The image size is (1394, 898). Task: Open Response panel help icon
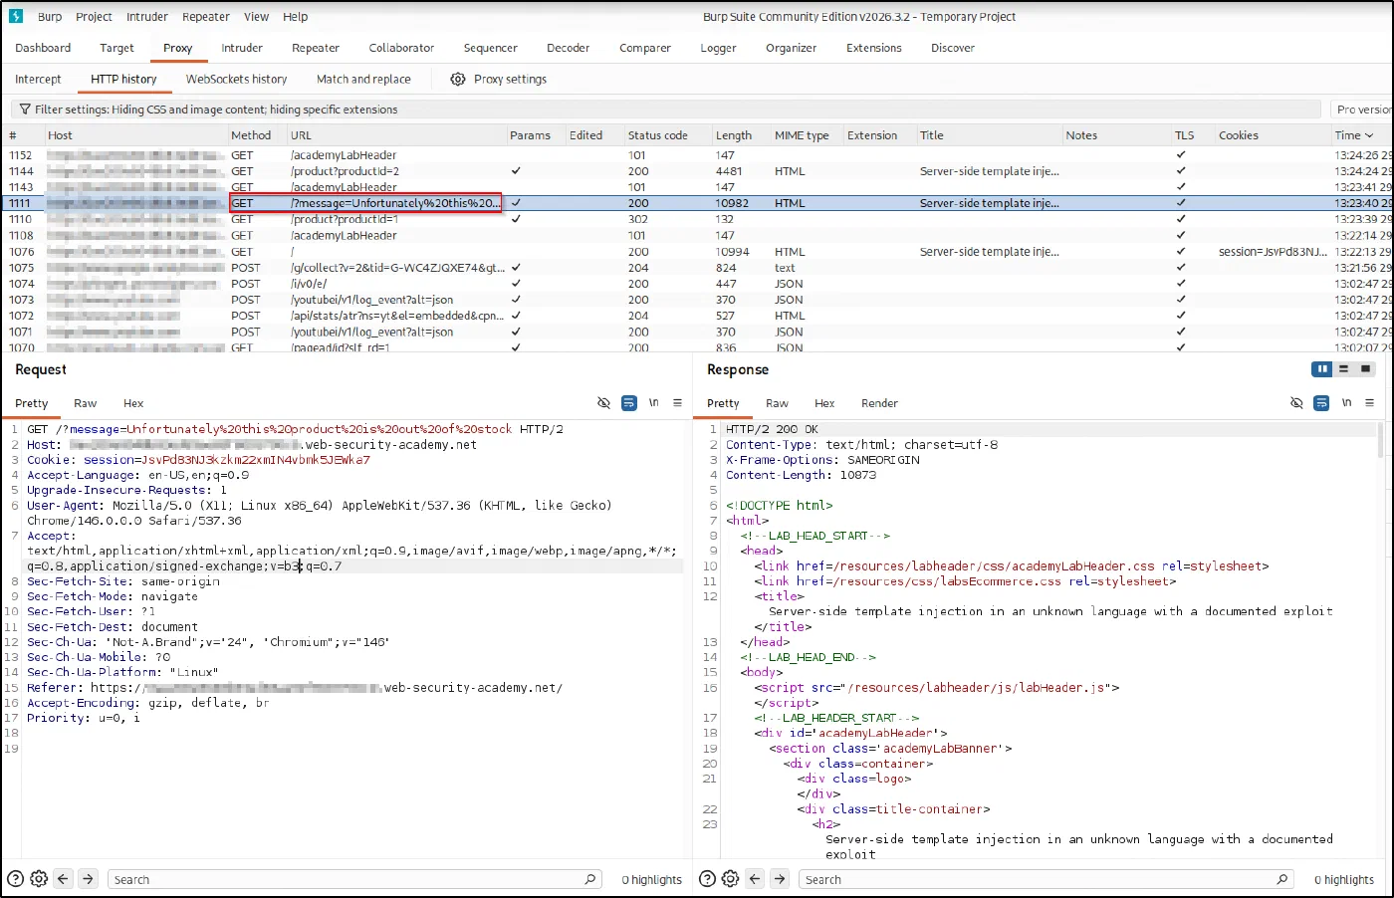[707, 879]
